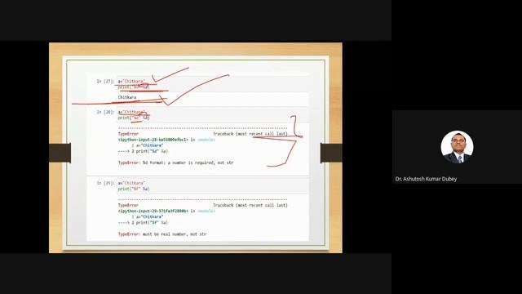Click a="Chitkara" code line in cell 29
522x294 pixels.
(x=131, y=183)
